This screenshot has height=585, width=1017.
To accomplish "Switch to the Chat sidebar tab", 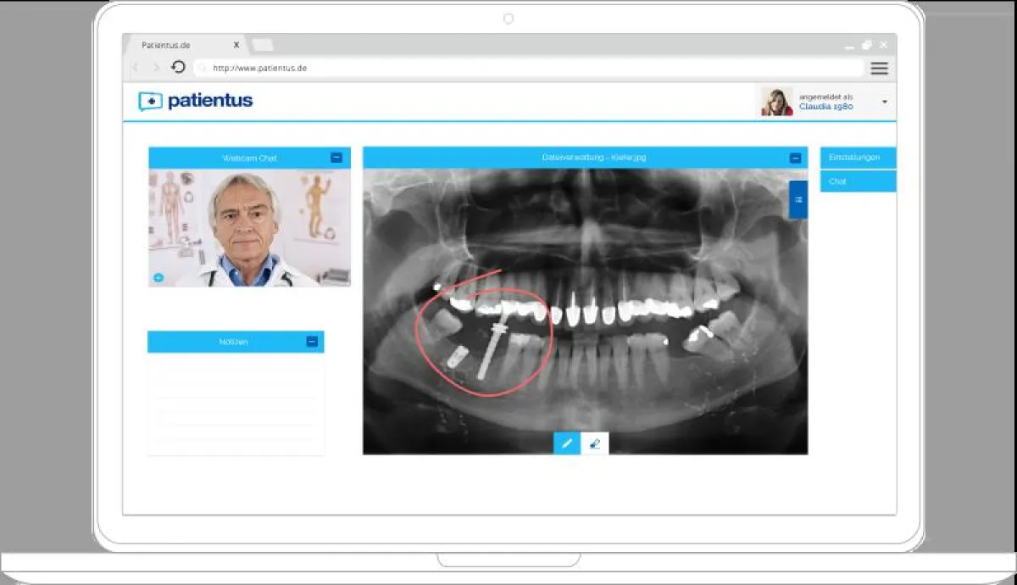I will pos(858,181).
